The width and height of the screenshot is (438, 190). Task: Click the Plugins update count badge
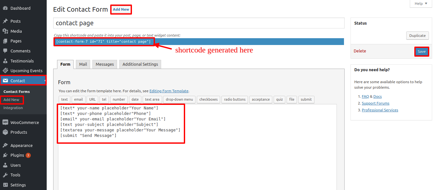28,155
